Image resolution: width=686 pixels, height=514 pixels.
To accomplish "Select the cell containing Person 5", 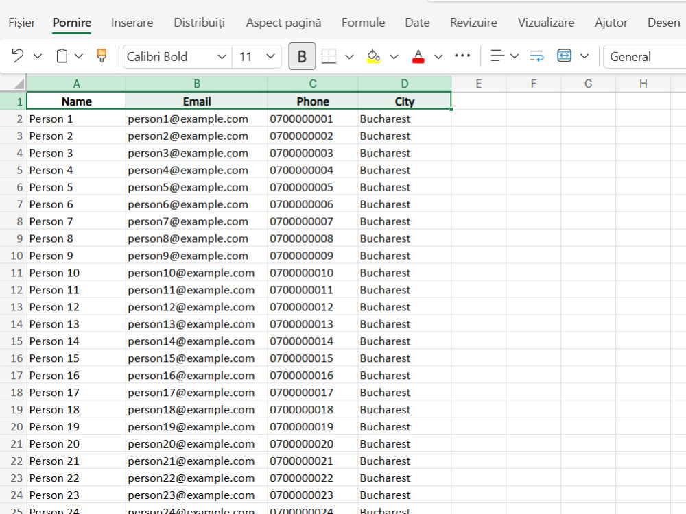I will click(77, 187).
